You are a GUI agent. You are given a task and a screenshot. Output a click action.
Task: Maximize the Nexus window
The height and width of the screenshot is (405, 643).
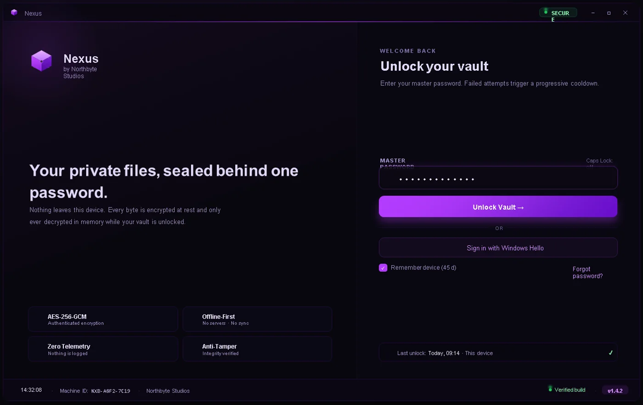click(x=609, y=13)
